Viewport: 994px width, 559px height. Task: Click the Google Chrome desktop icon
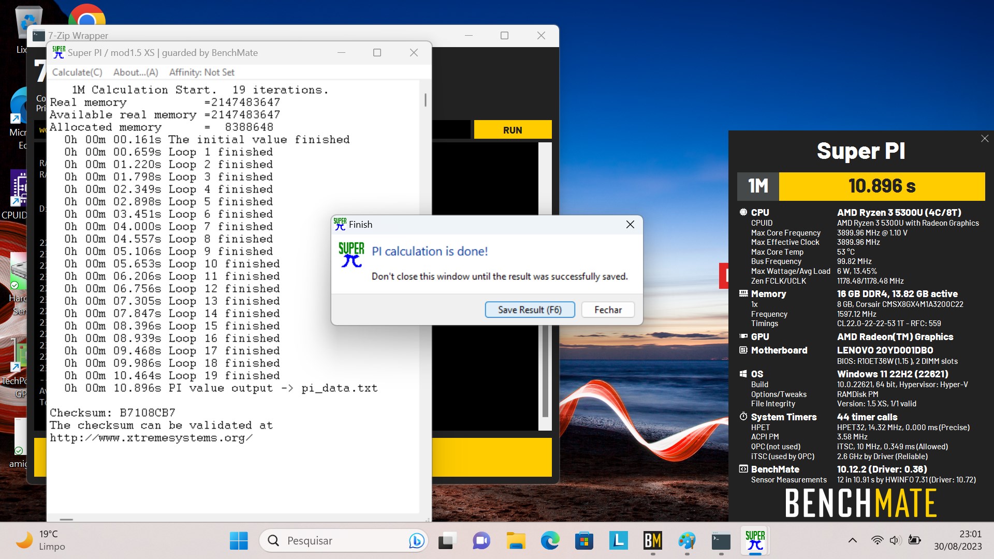pos(87,16)
